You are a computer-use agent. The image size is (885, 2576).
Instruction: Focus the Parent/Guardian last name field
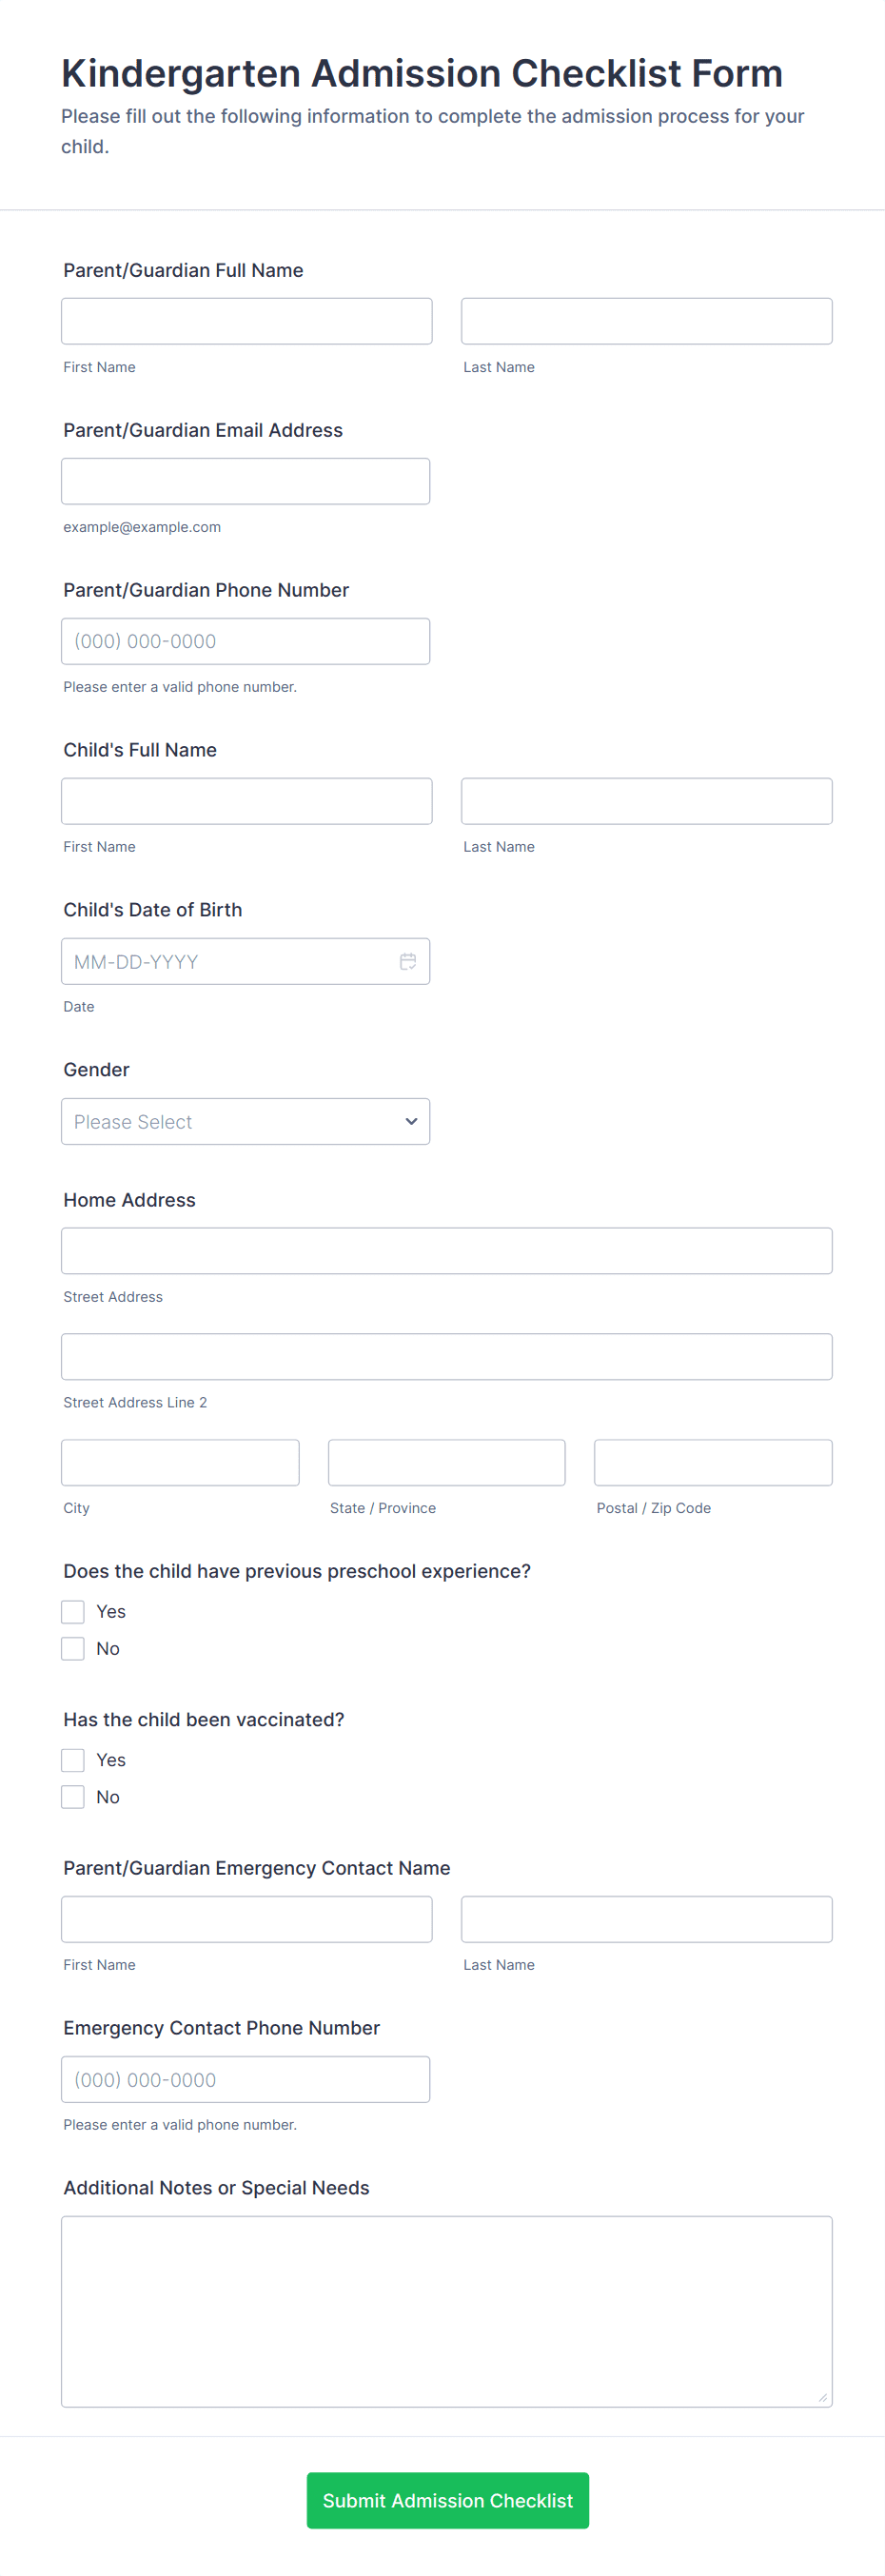pos(646,321)
